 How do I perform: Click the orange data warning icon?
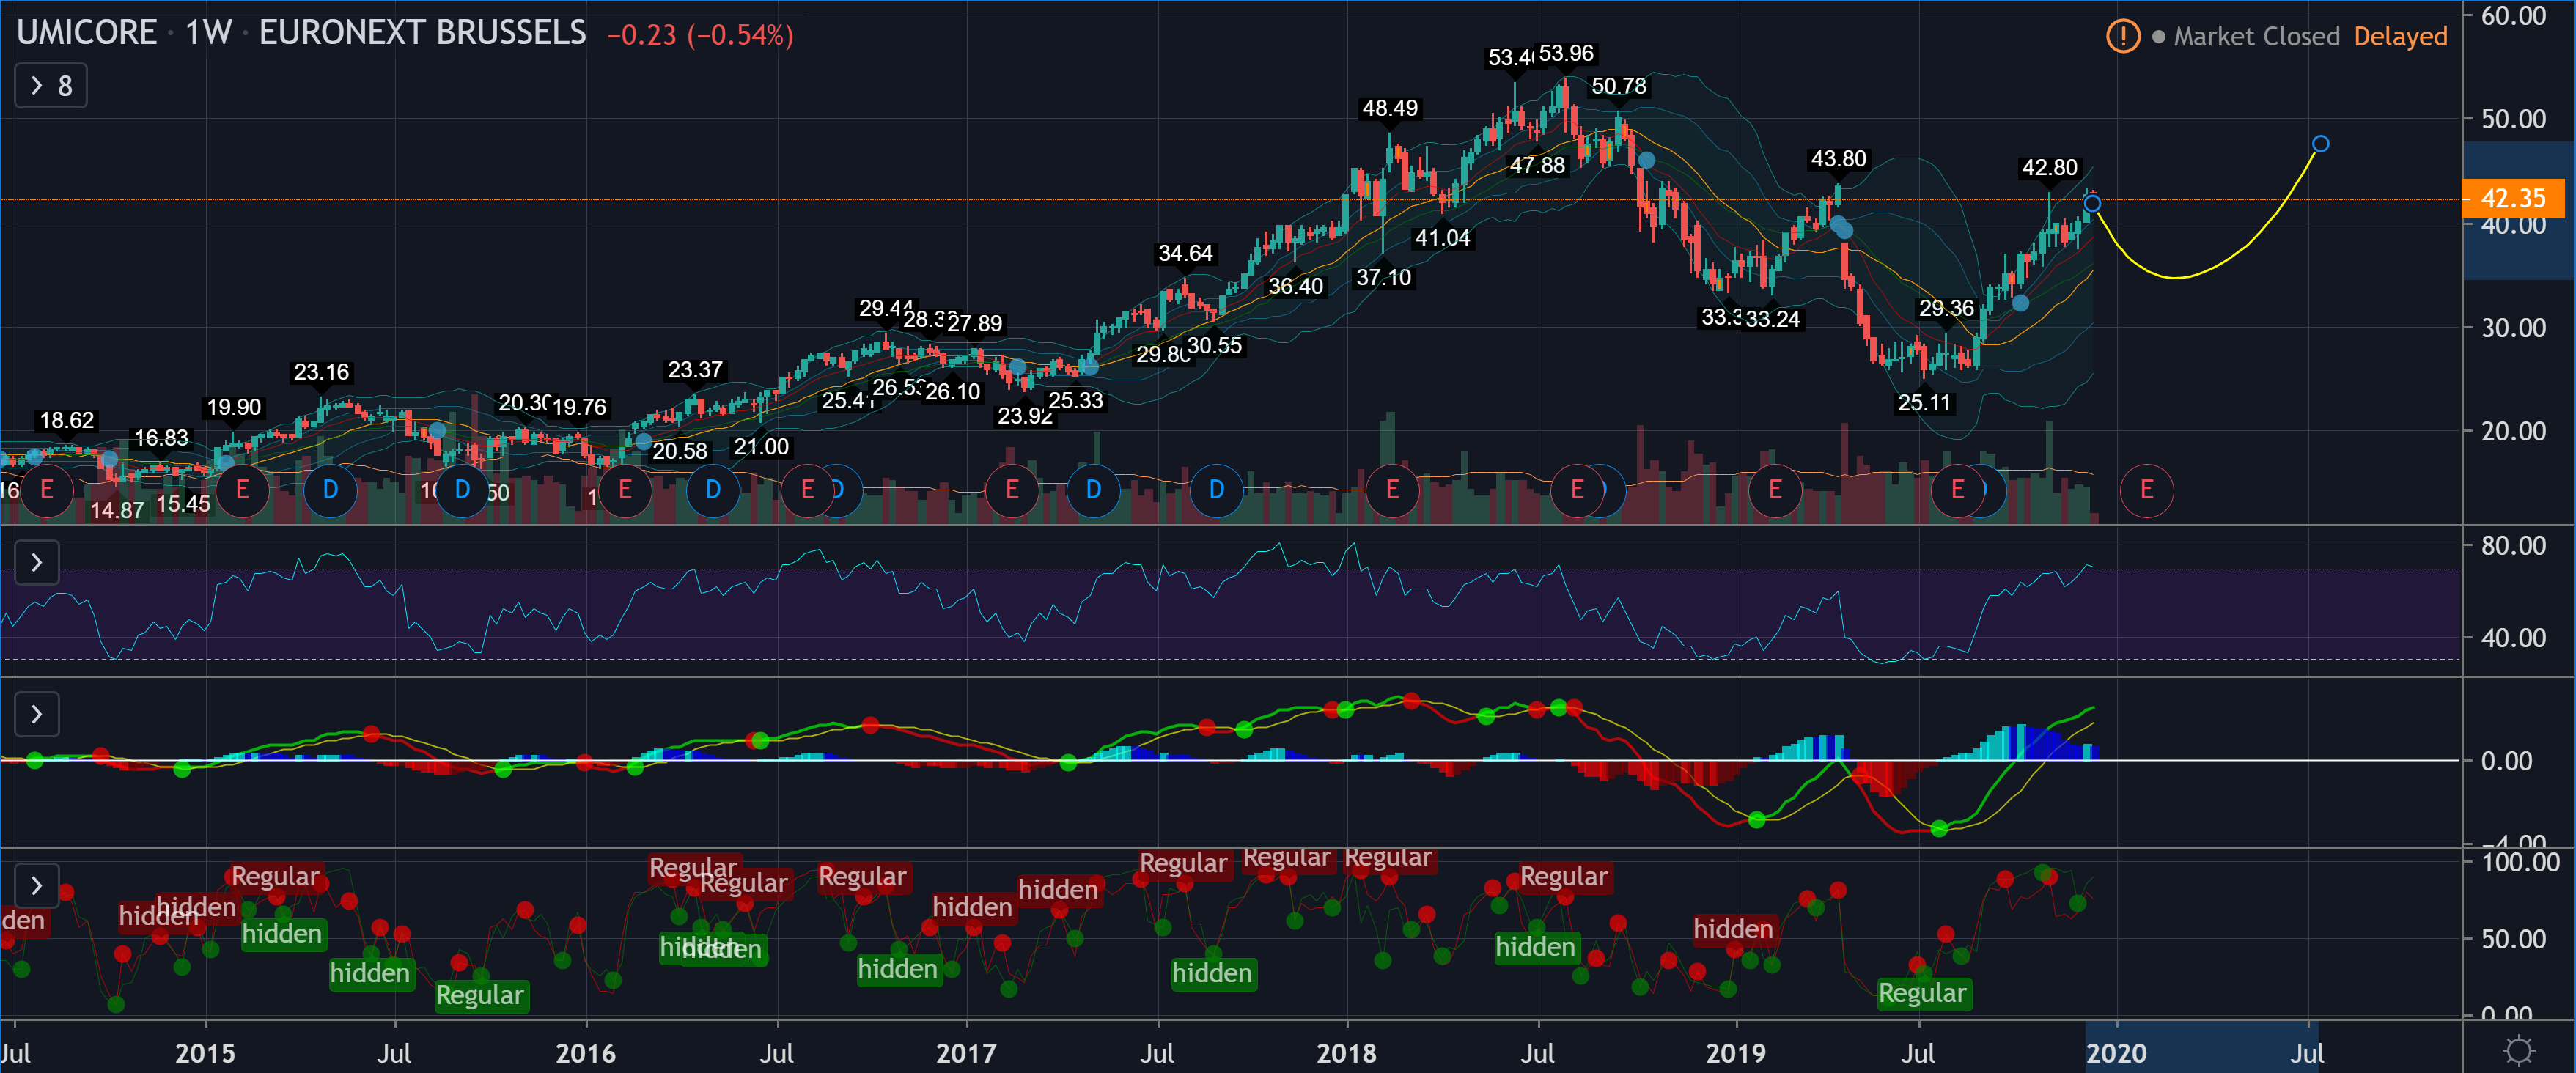[2122, 37]
